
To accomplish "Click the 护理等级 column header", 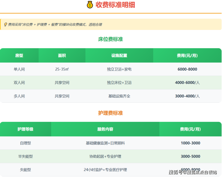I will [25, 129].
